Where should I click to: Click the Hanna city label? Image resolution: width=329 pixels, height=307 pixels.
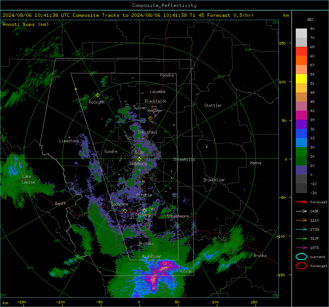(256, 163)
